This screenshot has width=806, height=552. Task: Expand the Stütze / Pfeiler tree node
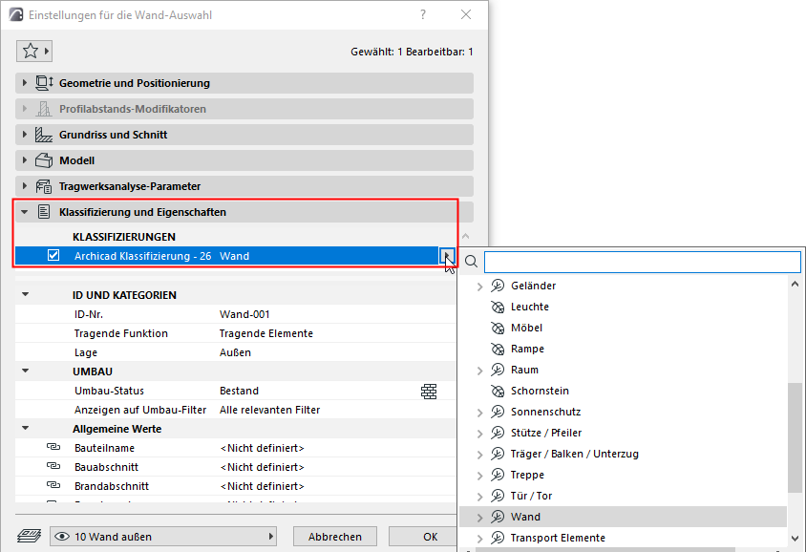tap(479, 434)
